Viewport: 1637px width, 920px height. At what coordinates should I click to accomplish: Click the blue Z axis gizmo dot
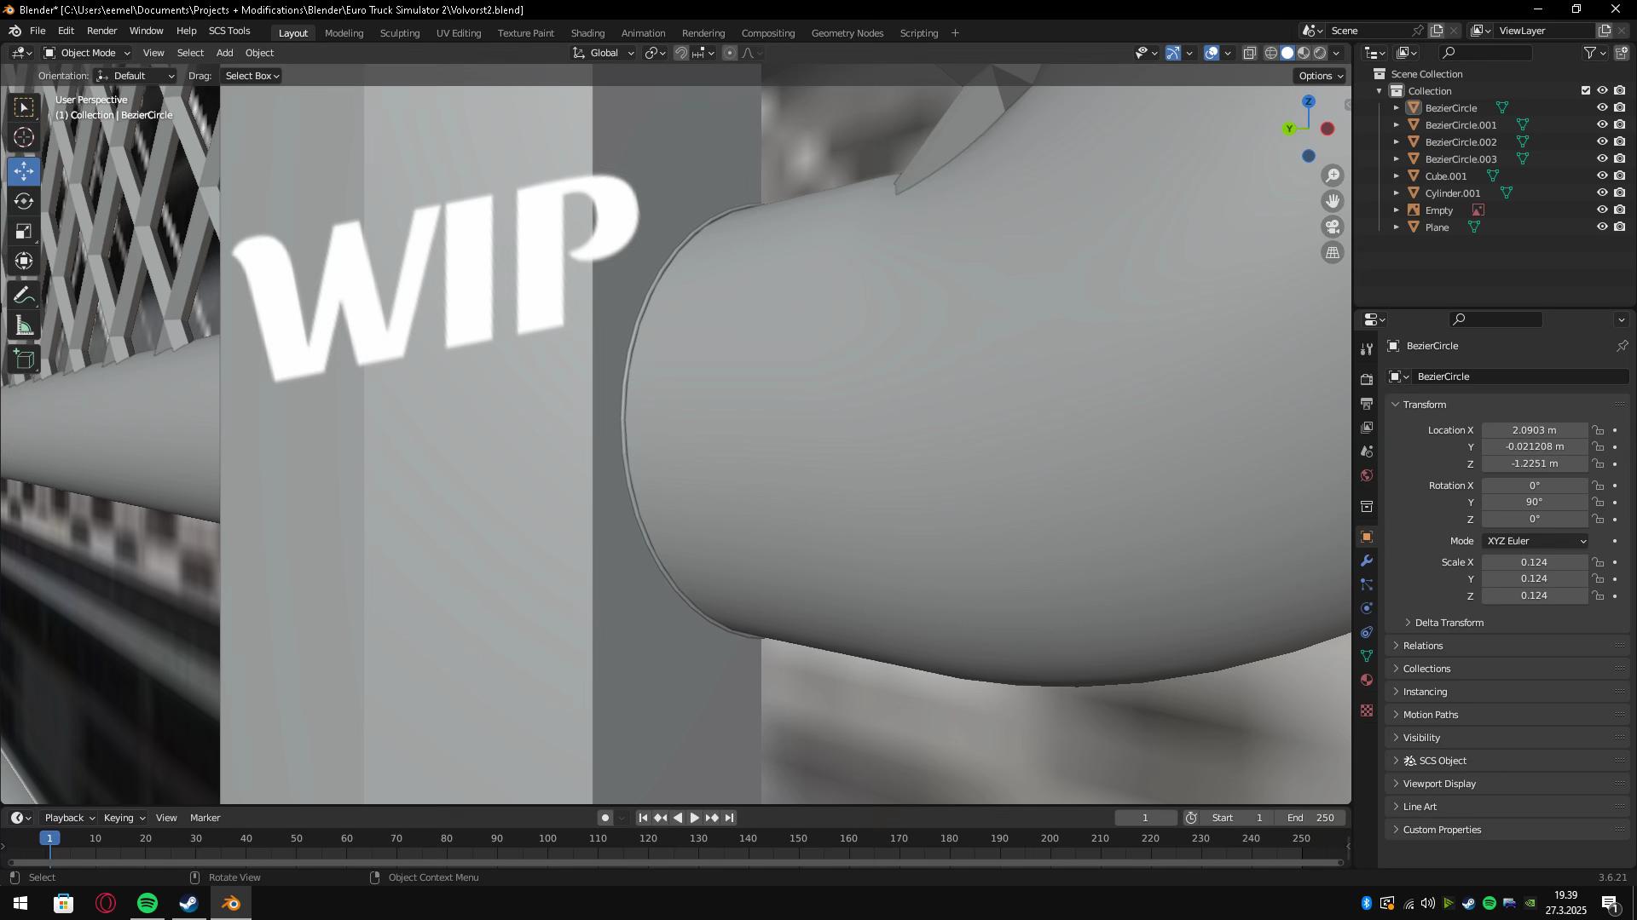coord(1309,101)
